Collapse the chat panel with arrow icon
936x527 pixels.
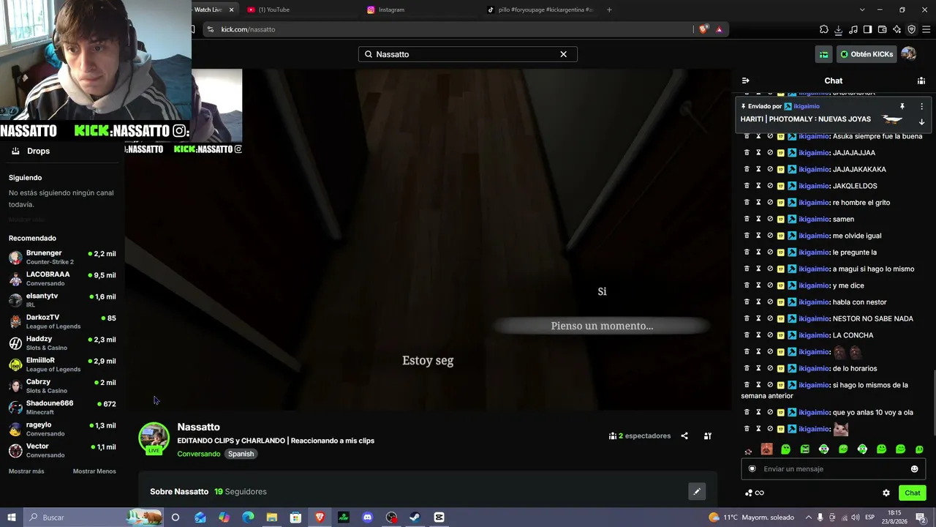(x=745, y=81)
